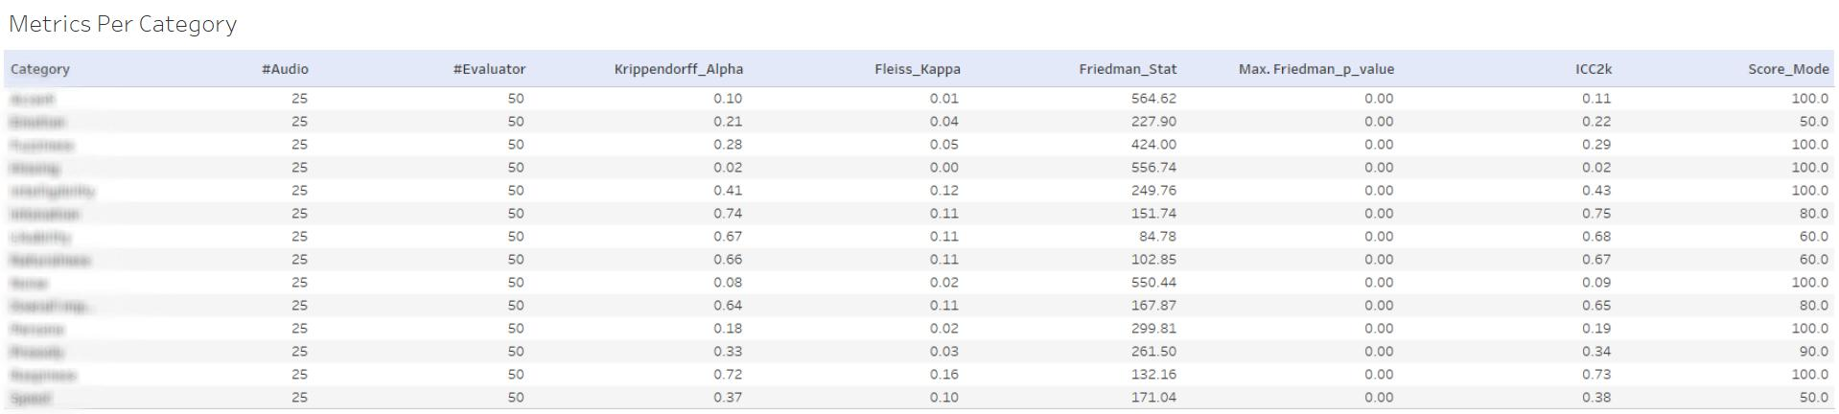Select the #Audio column header
Screen dimensions: 1839x414
click(x=285, y=69)
